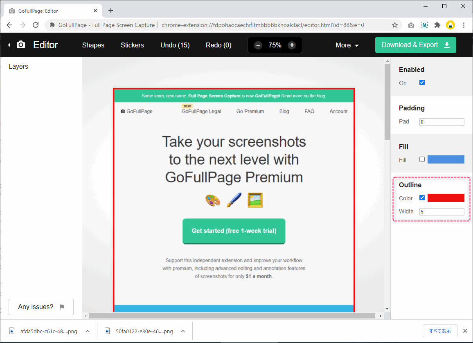Click the FAQ link in screenshot
The height and width of the screenshot is (343, 473).
pos(309,111)
